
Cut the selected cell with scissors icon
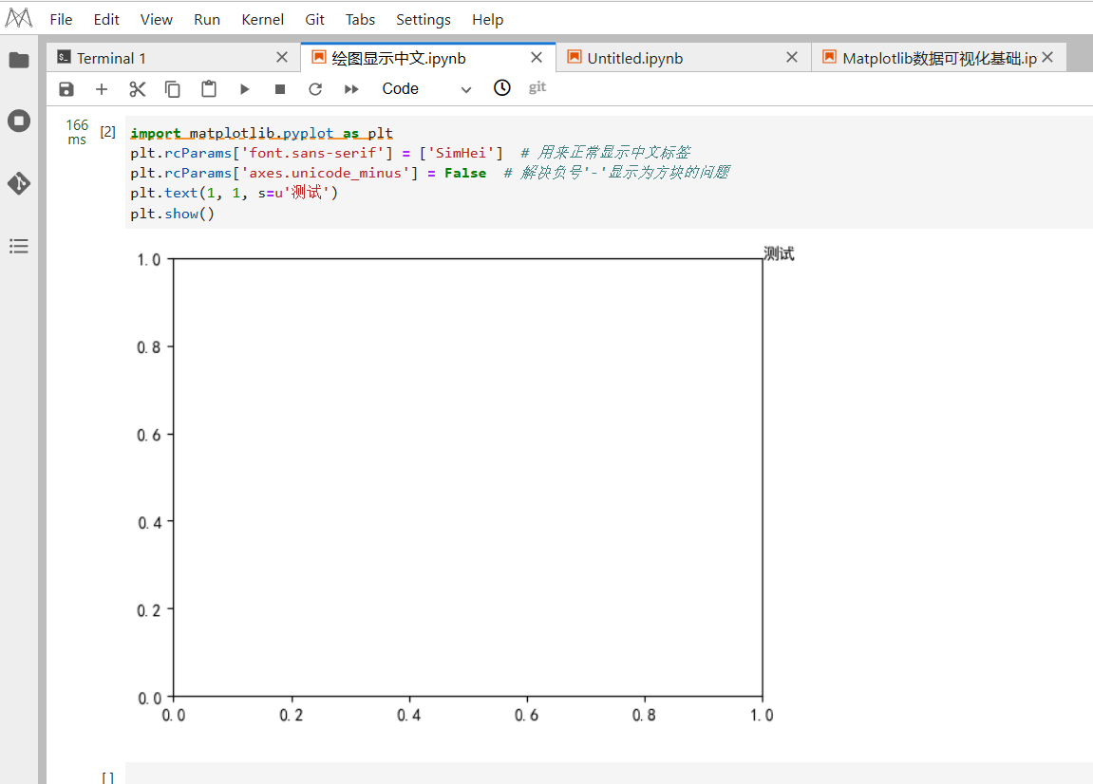pos(138,89)
